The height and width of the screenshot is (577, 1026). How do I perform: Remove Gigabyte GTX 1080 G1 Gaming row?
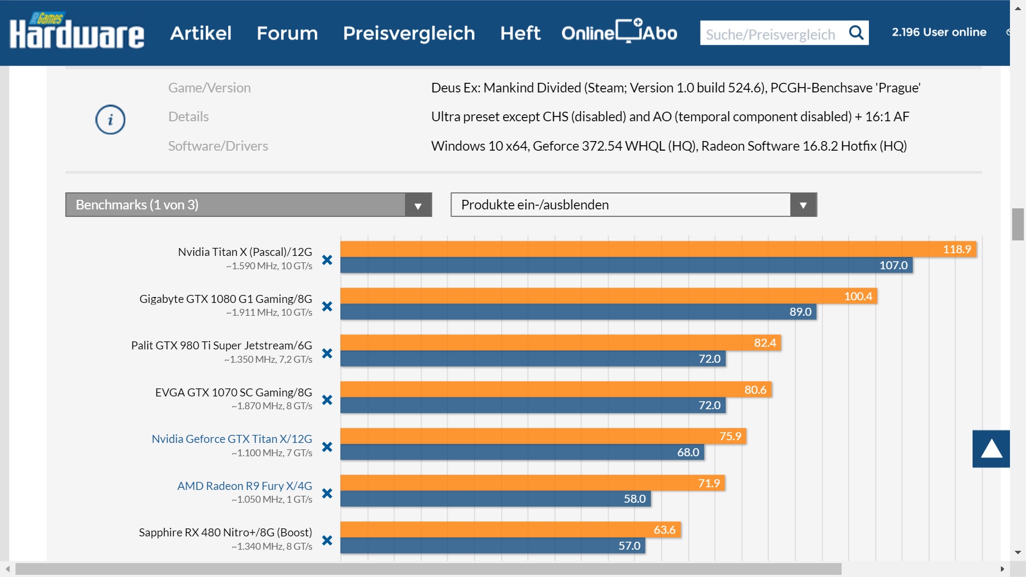click(327, 307)
